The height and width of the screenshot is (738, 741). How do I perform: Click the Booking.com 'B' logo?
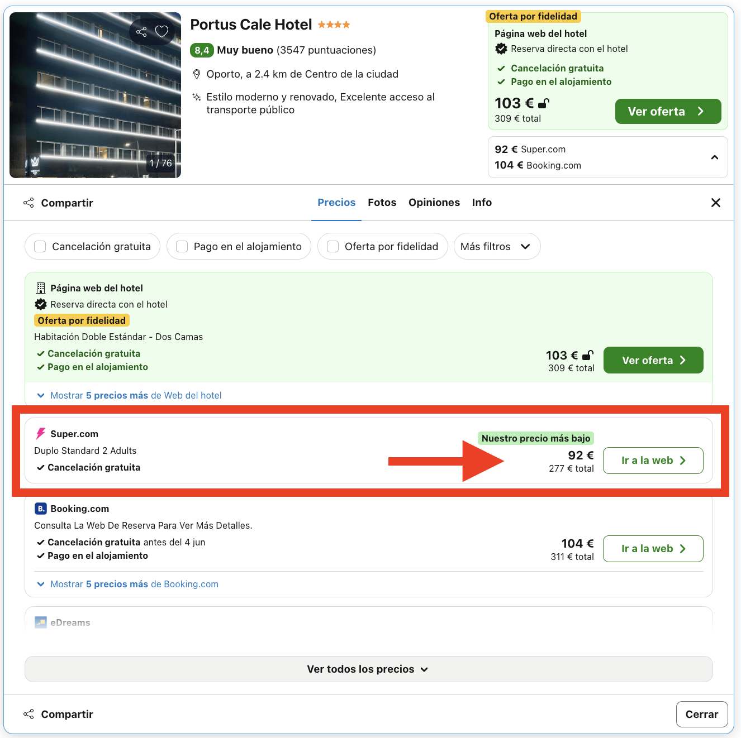click(40, 509)
